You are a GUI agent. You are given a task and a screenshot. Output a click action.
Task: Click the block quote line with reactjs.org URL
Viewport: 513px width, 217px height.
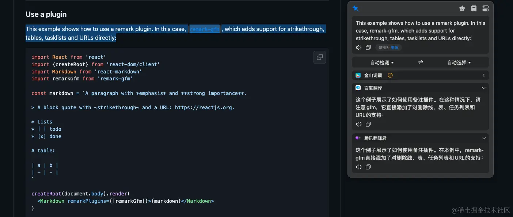133,107
